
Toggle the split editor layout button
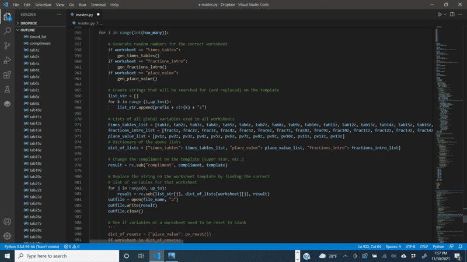(x=451, y=14)
